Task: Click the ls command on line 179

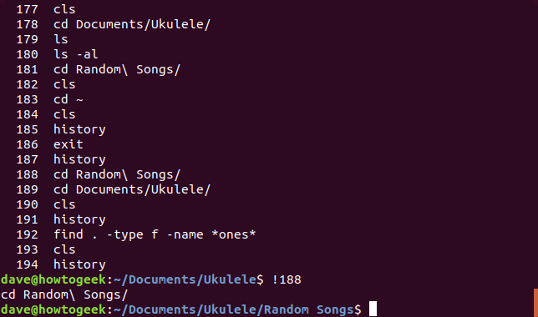Action: click(x=61, y=39)
